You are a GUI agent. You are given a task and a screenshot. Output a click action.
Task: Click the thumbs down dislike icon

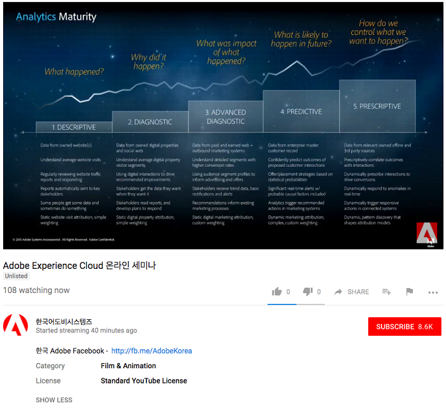(x=308, y=292)
